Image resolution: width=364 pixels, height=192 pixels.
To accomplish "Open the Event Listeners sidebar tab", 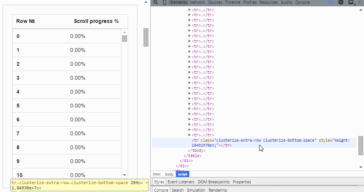I will pos(181,182).
